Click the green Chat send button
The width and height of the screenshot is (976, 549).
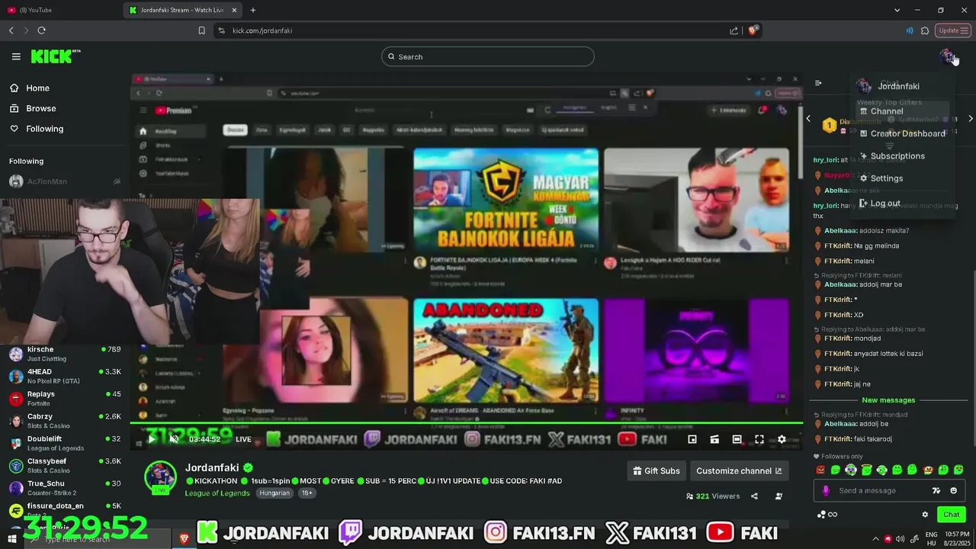pyautogui.click(x=952, y=515)
